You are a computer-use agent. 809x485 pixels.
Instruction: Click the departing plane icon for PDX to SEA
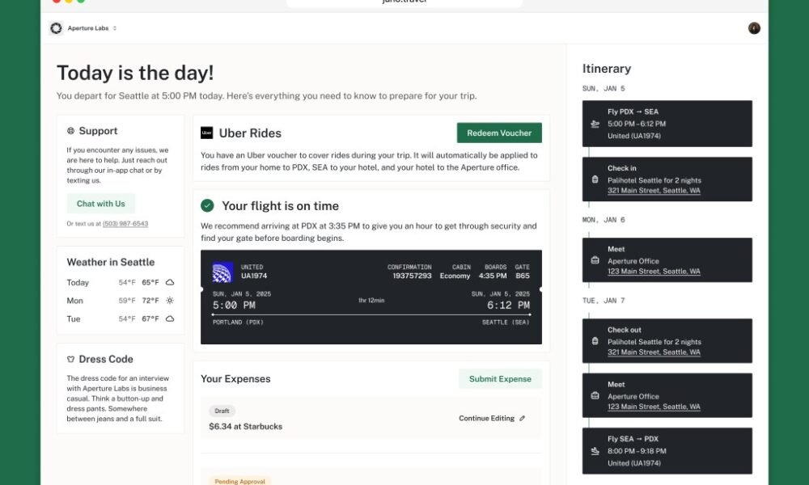tap(595, 124)
